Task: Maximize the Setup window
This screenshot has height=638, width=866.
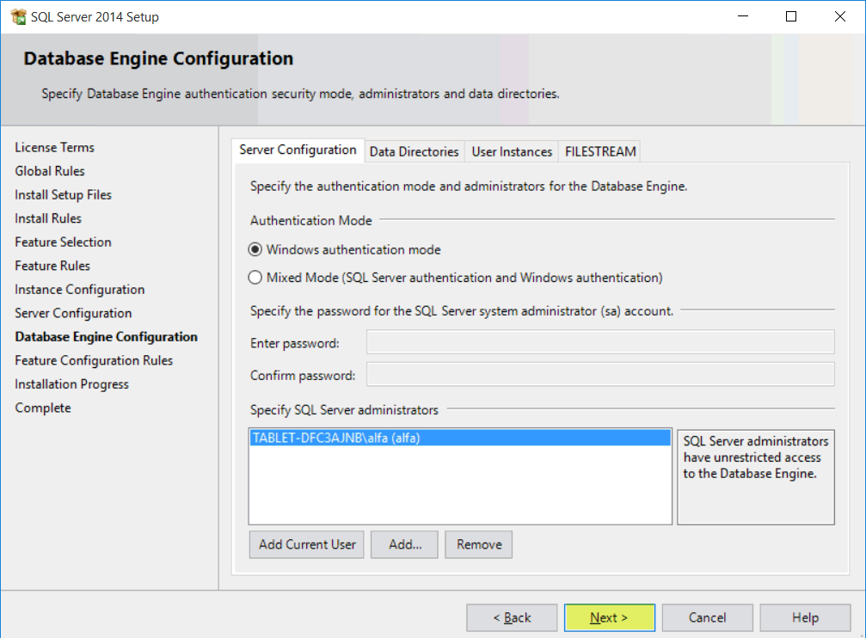Action: pyautogui.click(x=791, y=16)
